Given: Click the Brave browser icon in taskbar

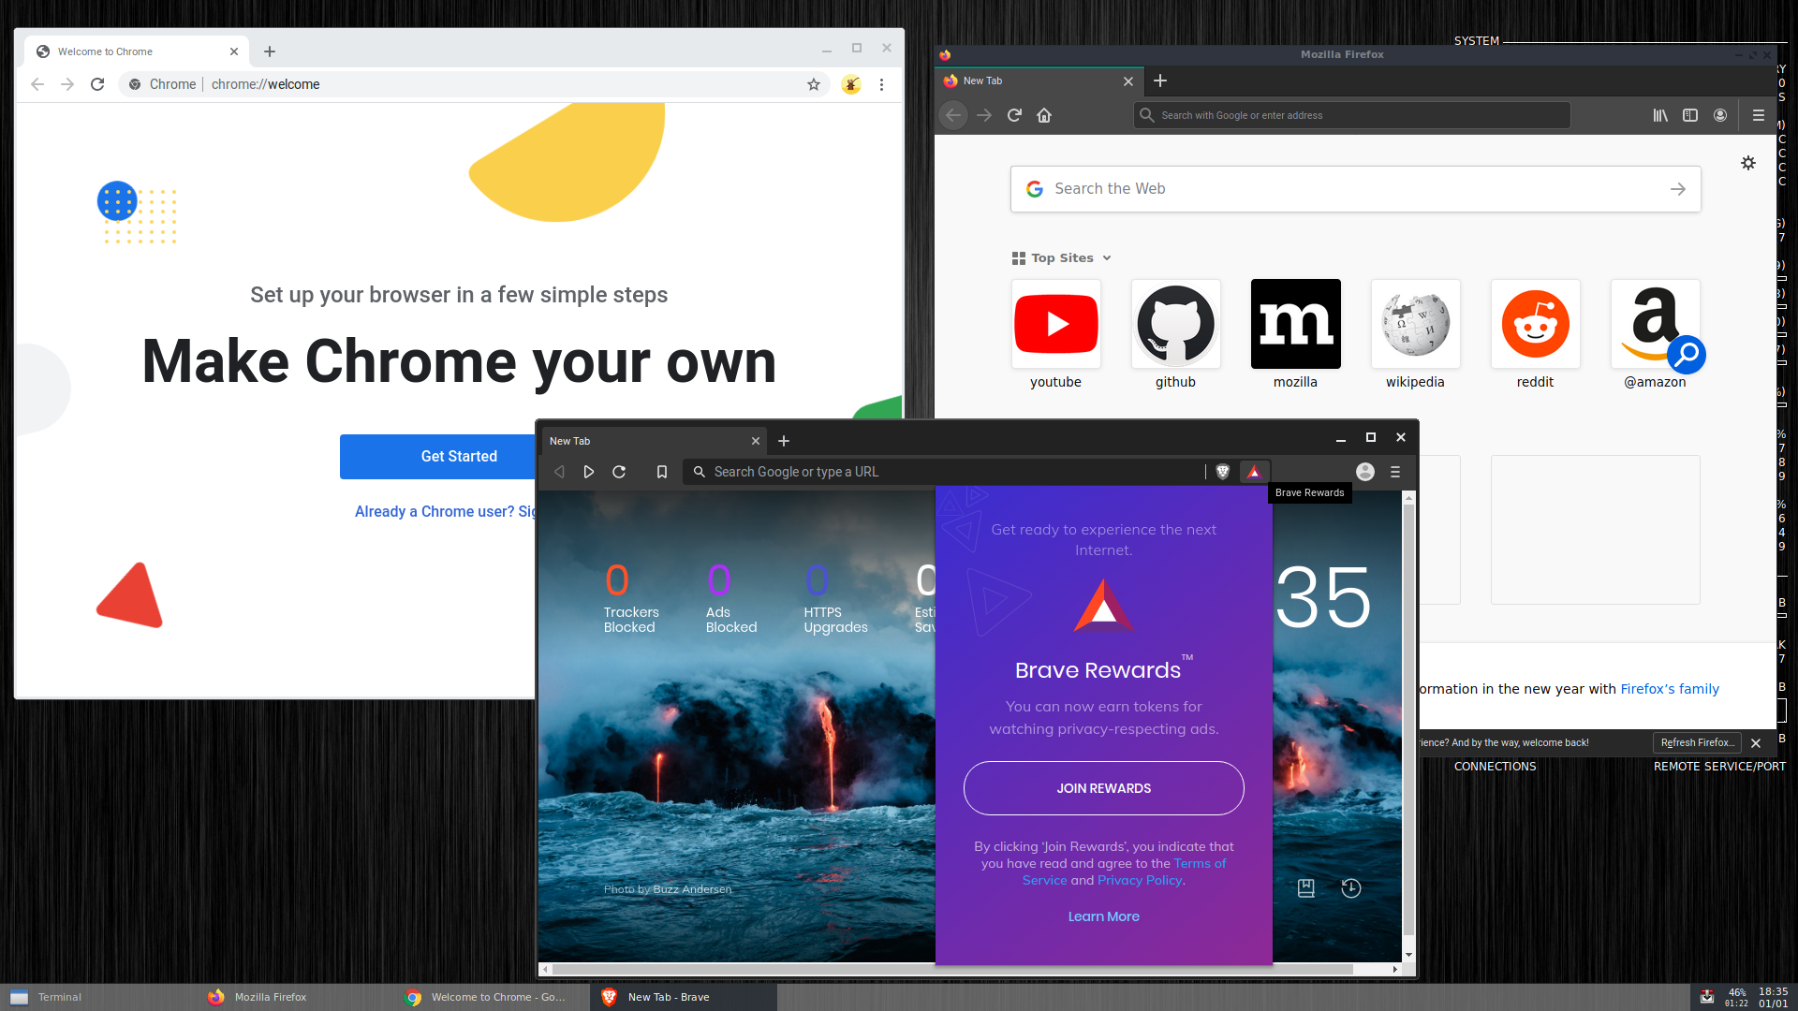Looking at the screenshot, I should coord(608,996).
